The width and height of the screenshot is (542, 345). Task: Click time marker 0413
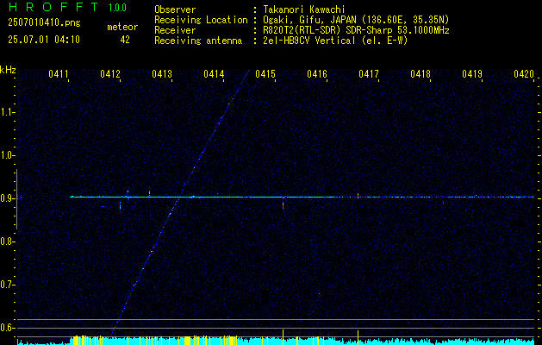[x=162, y=74]
